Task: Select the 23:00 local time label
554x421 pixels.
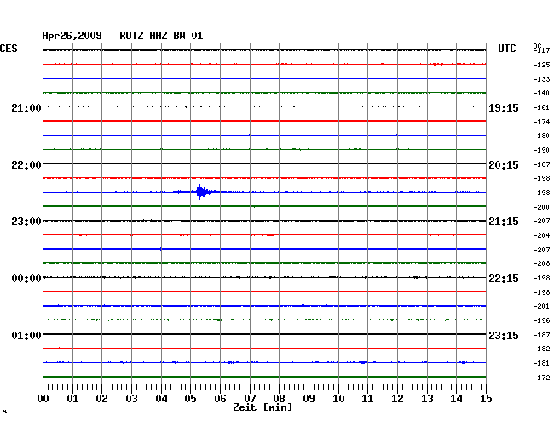Action: point(26,222)
